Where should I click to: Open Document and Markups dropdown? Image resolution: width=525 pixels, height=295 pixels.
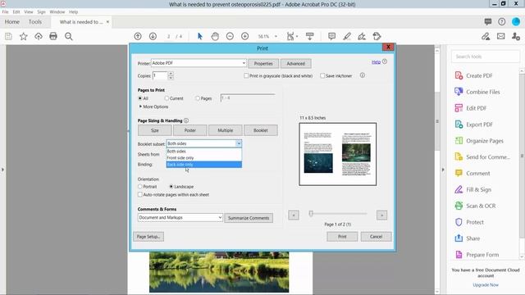coord(180,217)
